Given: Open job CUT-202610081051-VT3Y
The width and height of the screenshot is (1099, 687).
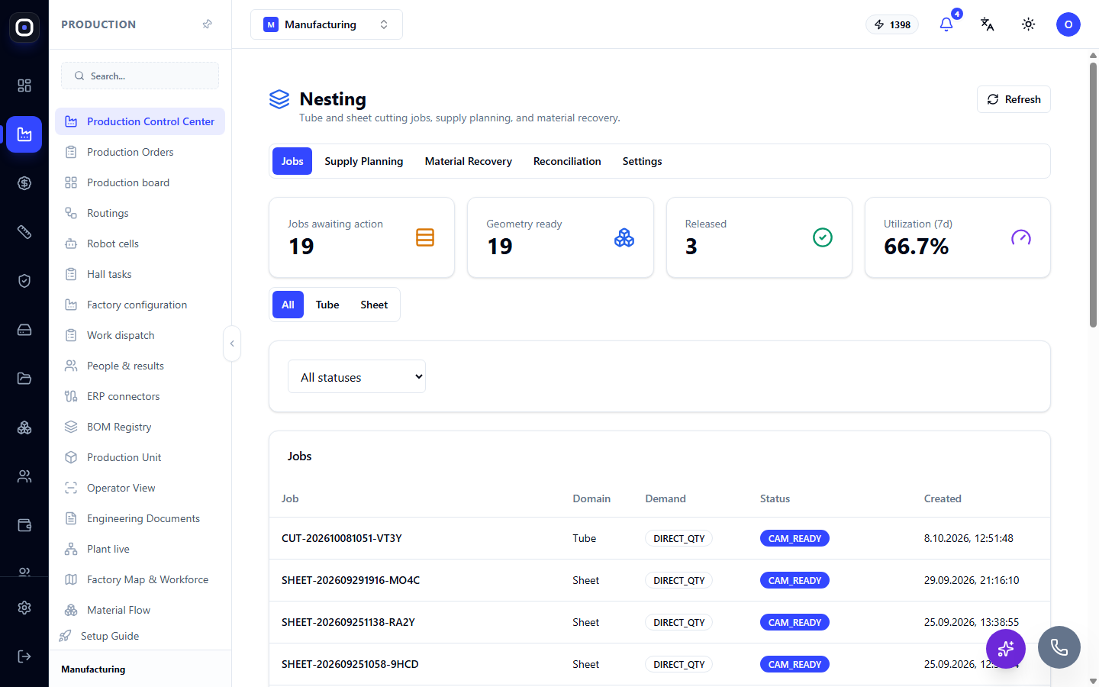Looking at the screenshot, I should pyautogui.click(x=342, y=538).
